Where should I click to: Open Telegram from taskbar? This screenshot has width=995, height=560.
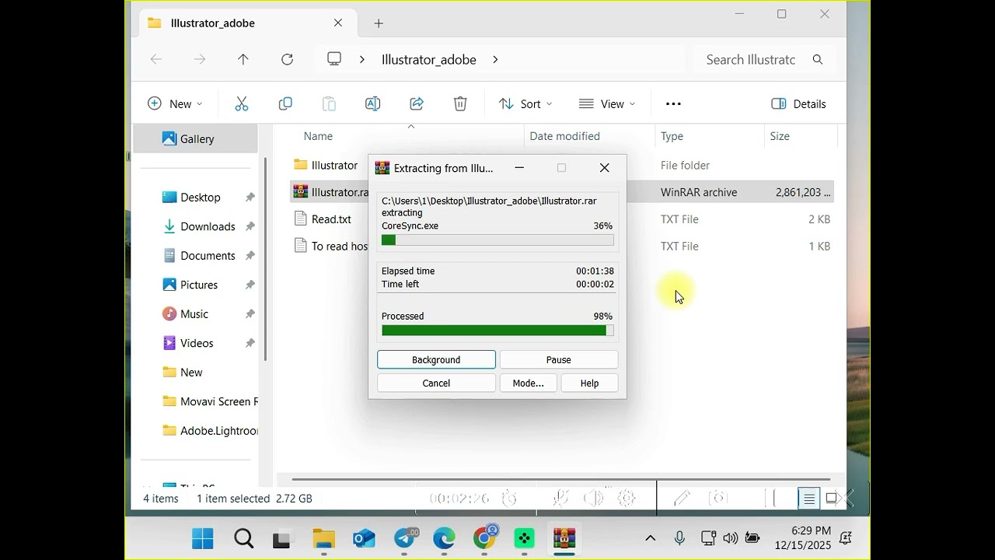tap(404, 538)
